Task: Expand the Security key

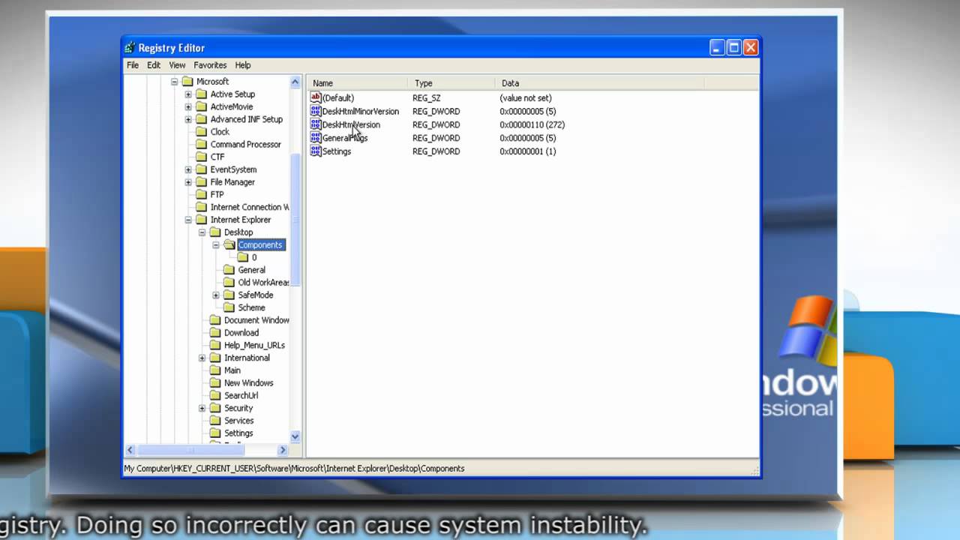Action: (202, 408)
